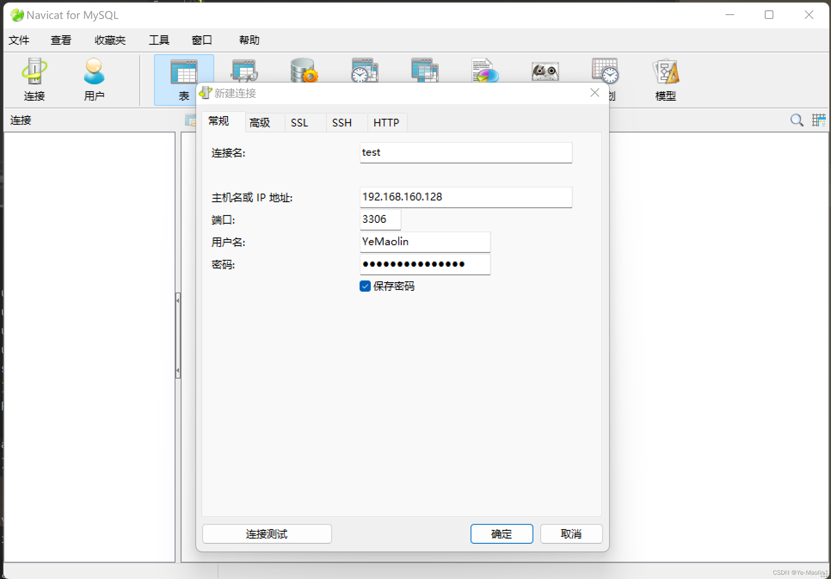
Task: Switch to the SSL tab
Action: point(299,123)
